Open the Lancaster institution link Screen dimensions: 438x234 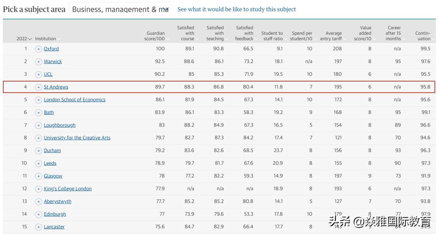[x=54, y=227]
